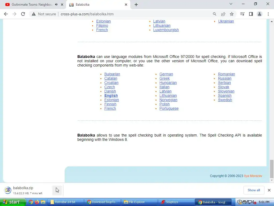Open the Polish link

(x=165, y=104)
